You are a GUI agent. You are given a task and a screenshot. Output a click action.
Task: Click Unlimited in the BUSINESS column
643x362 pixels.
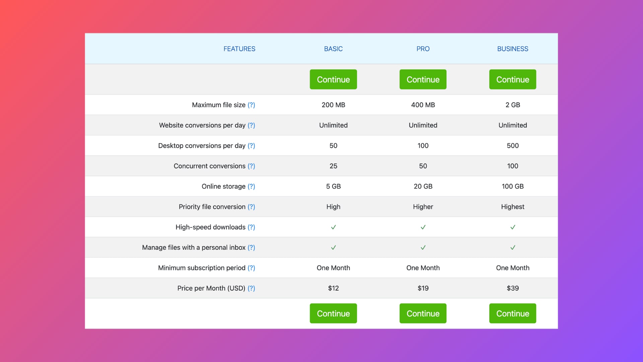click(513, 125)
